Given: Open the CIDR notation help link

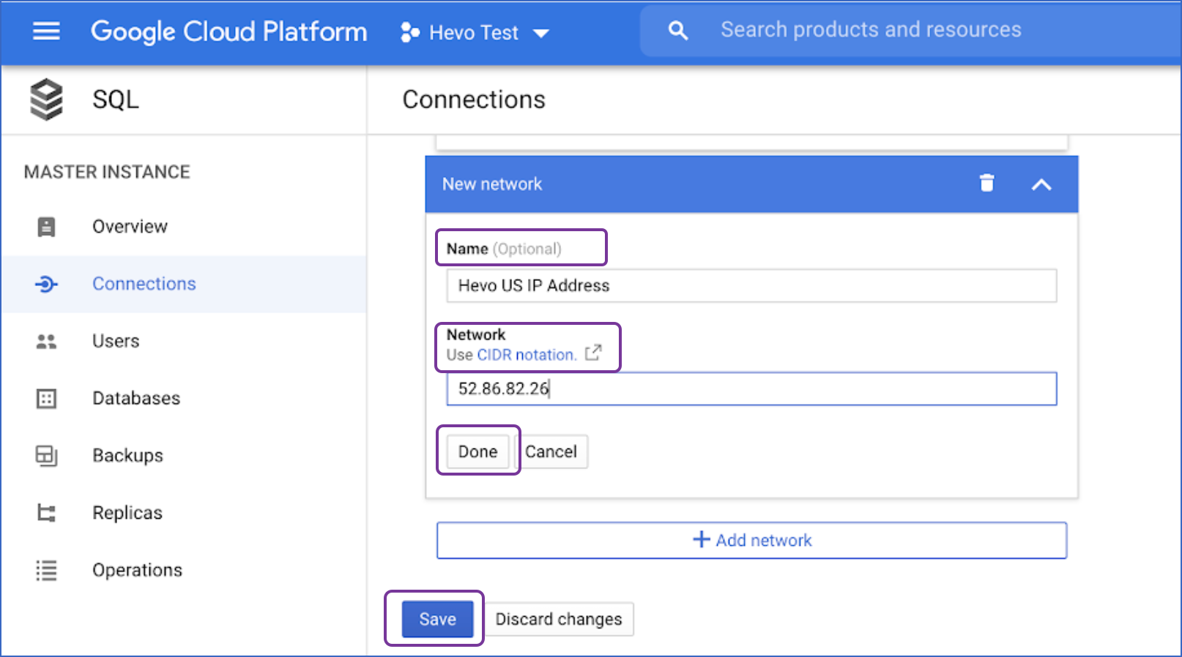Looking at the screenshot, I should [x=527, y=355].
